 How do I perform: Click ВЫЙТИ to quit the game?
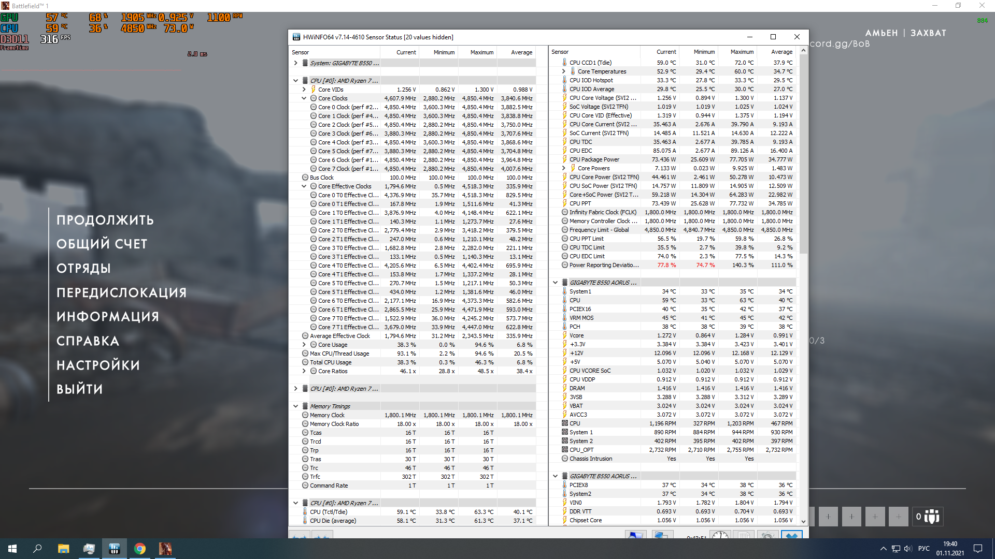[x=79, y=389]
